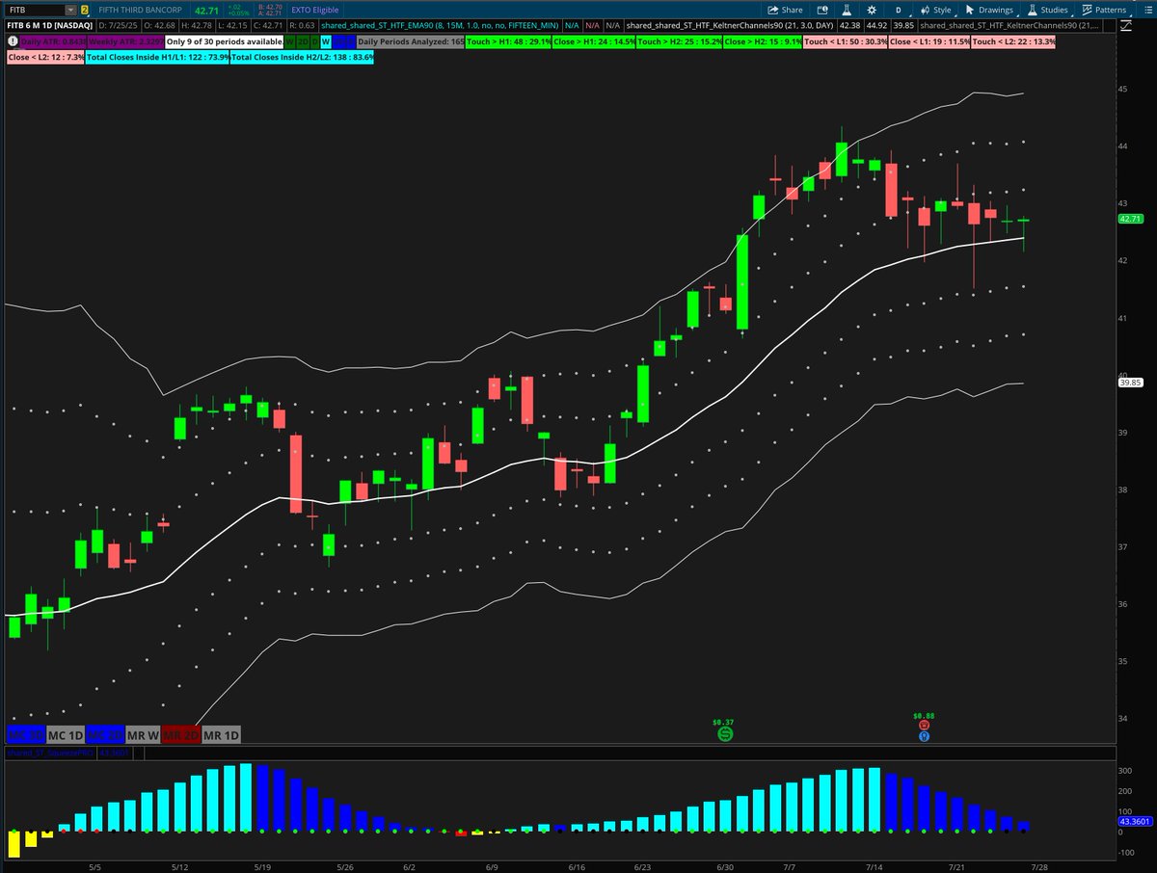The image size is (1157, 873).
Task: Click the 43.3601 squeeze value bubble
Action: tap(1134, 821)
